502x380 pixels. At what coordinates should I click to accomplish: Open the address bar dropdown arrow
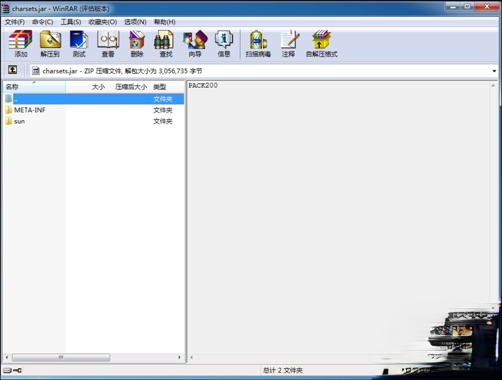(x=493, y=69)
